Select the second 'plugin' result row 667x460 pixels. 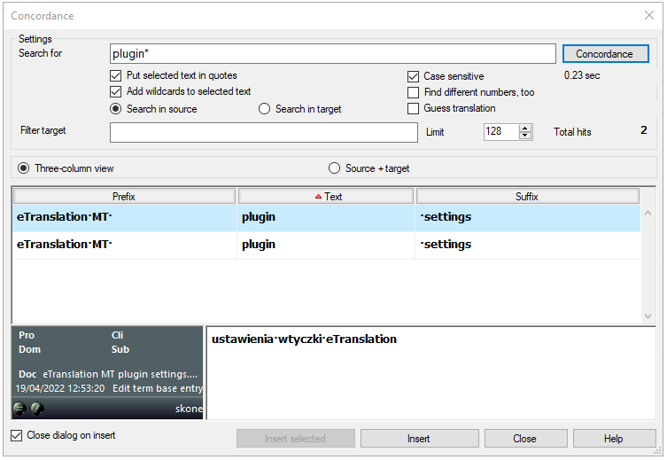(x=326, y=246)
